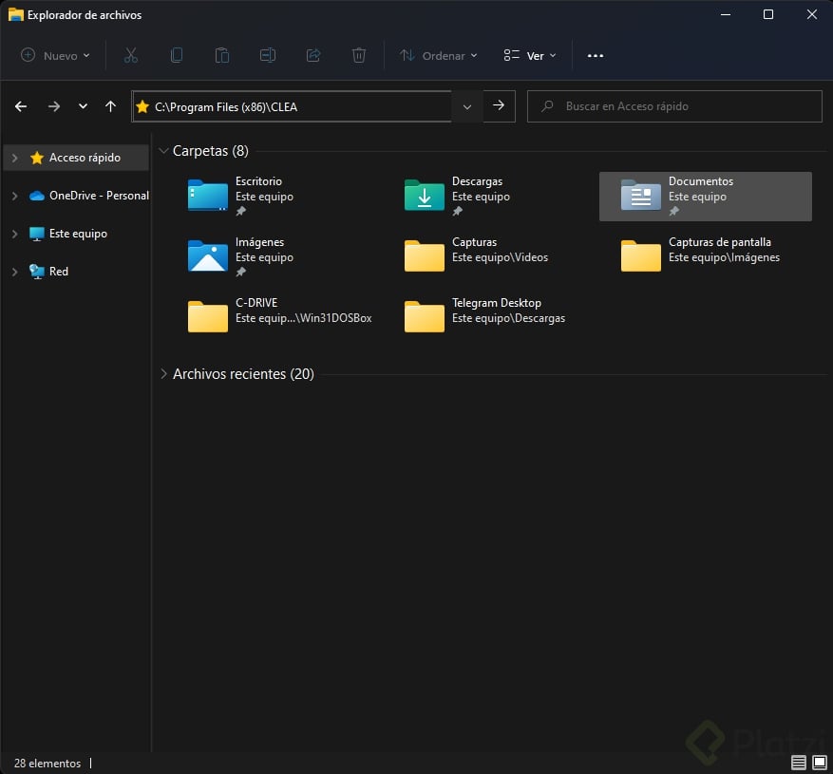Expand Este equipo tree chevron

15,234
